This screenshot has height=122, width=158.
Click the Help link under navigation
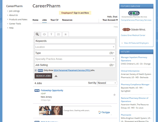coord(116,27)
